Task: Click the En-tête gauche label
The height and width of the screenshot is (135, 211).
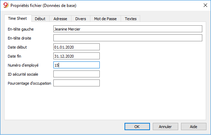Action: [21, 29]
